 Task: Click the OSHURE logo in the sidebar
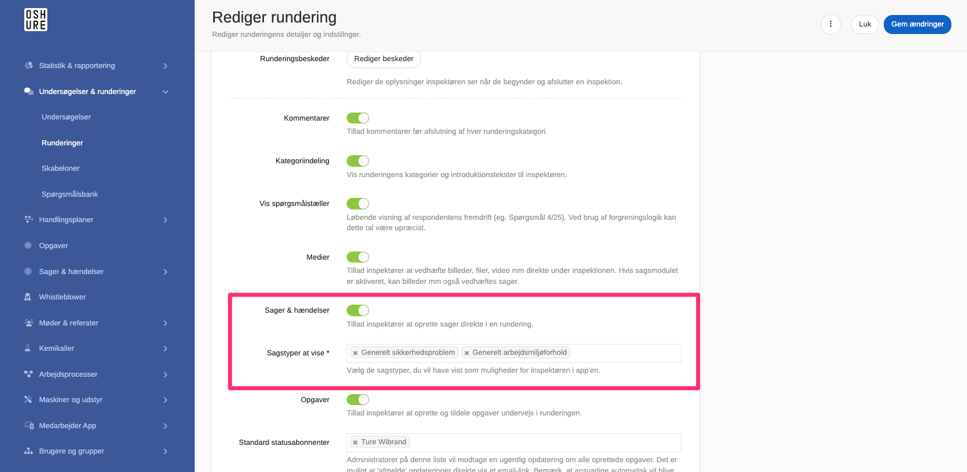pos(36,20)
